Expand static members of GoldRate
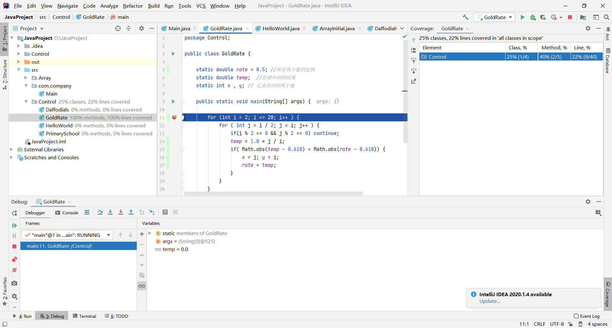This screenshot has width=612, height=328. coord(150,233)
